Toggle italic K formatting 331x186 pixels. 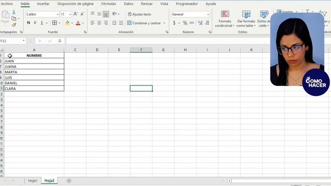click(35, 23)
